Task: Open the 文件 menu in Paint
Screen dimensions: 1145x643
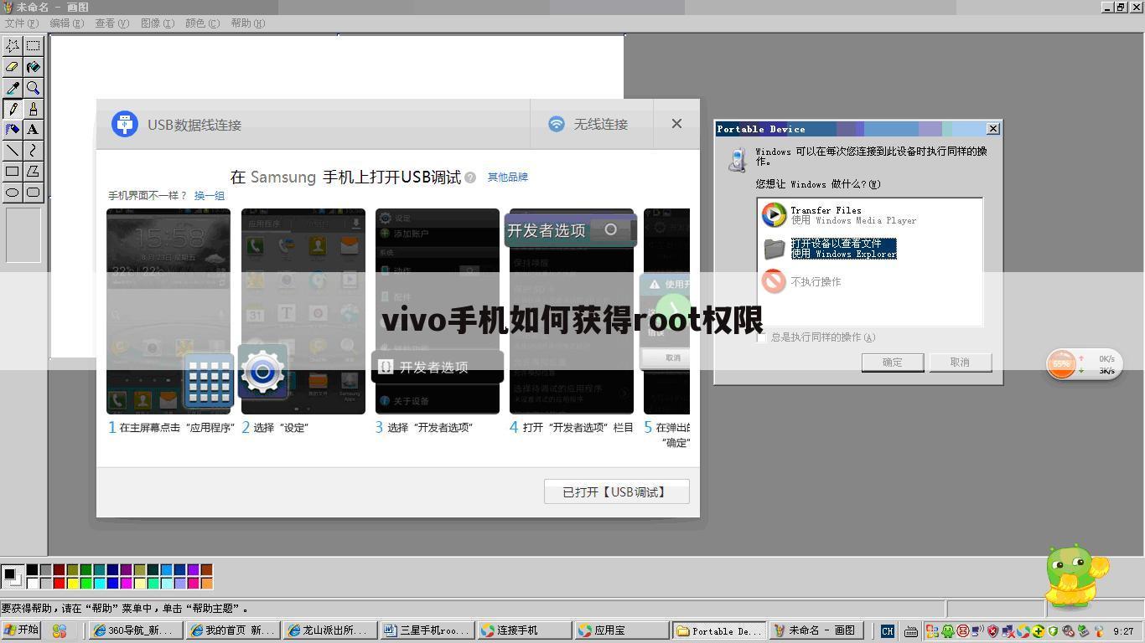Action: pyautogui.click(x=22, y=23)
